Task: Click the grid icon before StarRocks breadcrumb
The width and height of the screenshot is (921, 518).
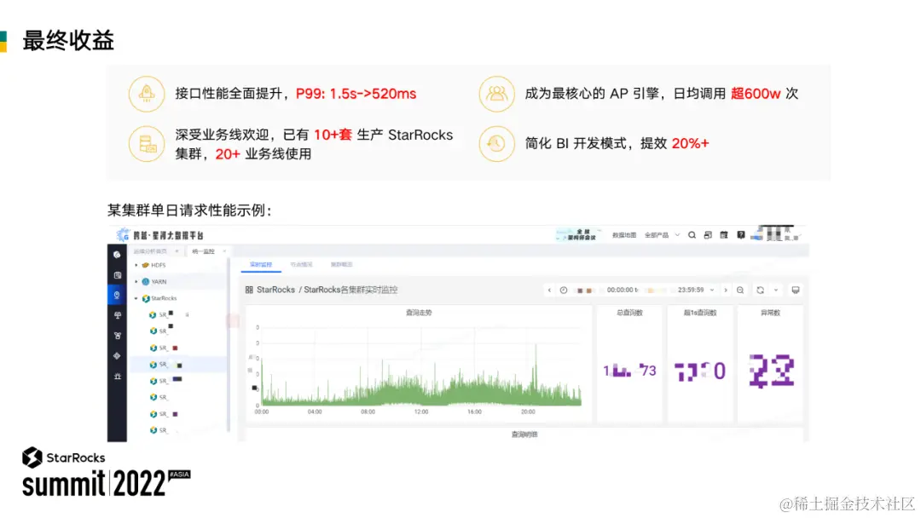Action: (249, 290)
